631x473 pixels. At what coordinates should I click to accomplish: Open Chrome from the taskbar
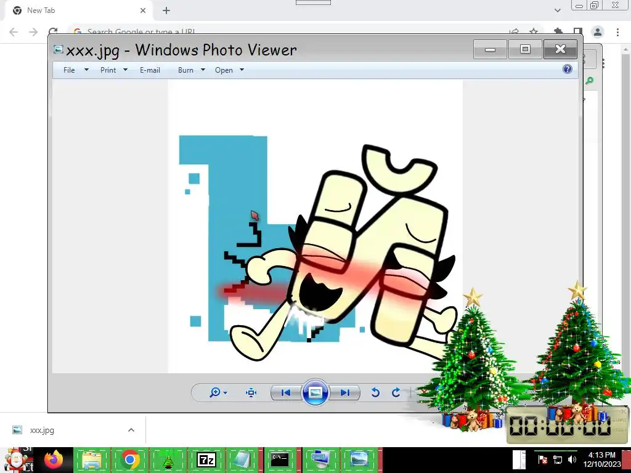(x=129, y=459)
